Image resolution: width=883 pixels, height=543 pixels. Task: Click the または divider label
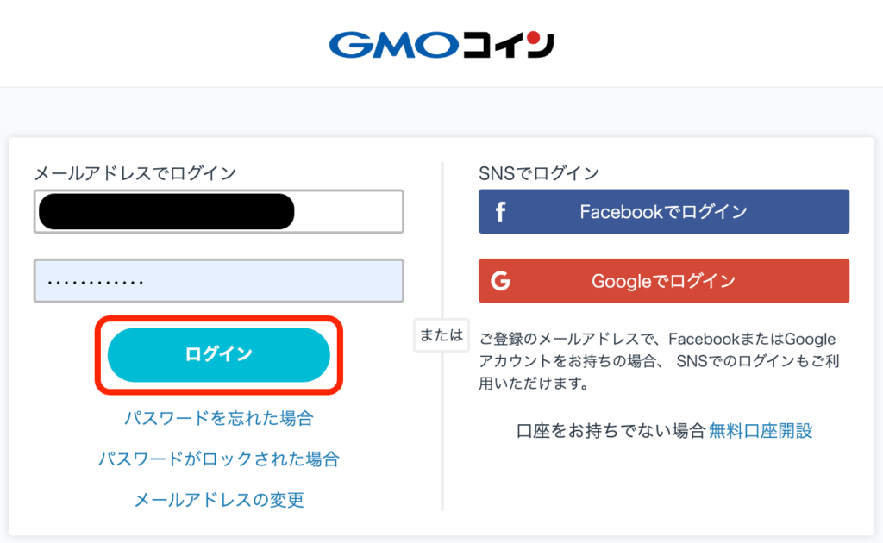click(x=441, y=335)
